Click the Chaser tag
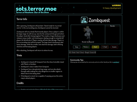This screenshot has height=102, width=137. point(82,52)
